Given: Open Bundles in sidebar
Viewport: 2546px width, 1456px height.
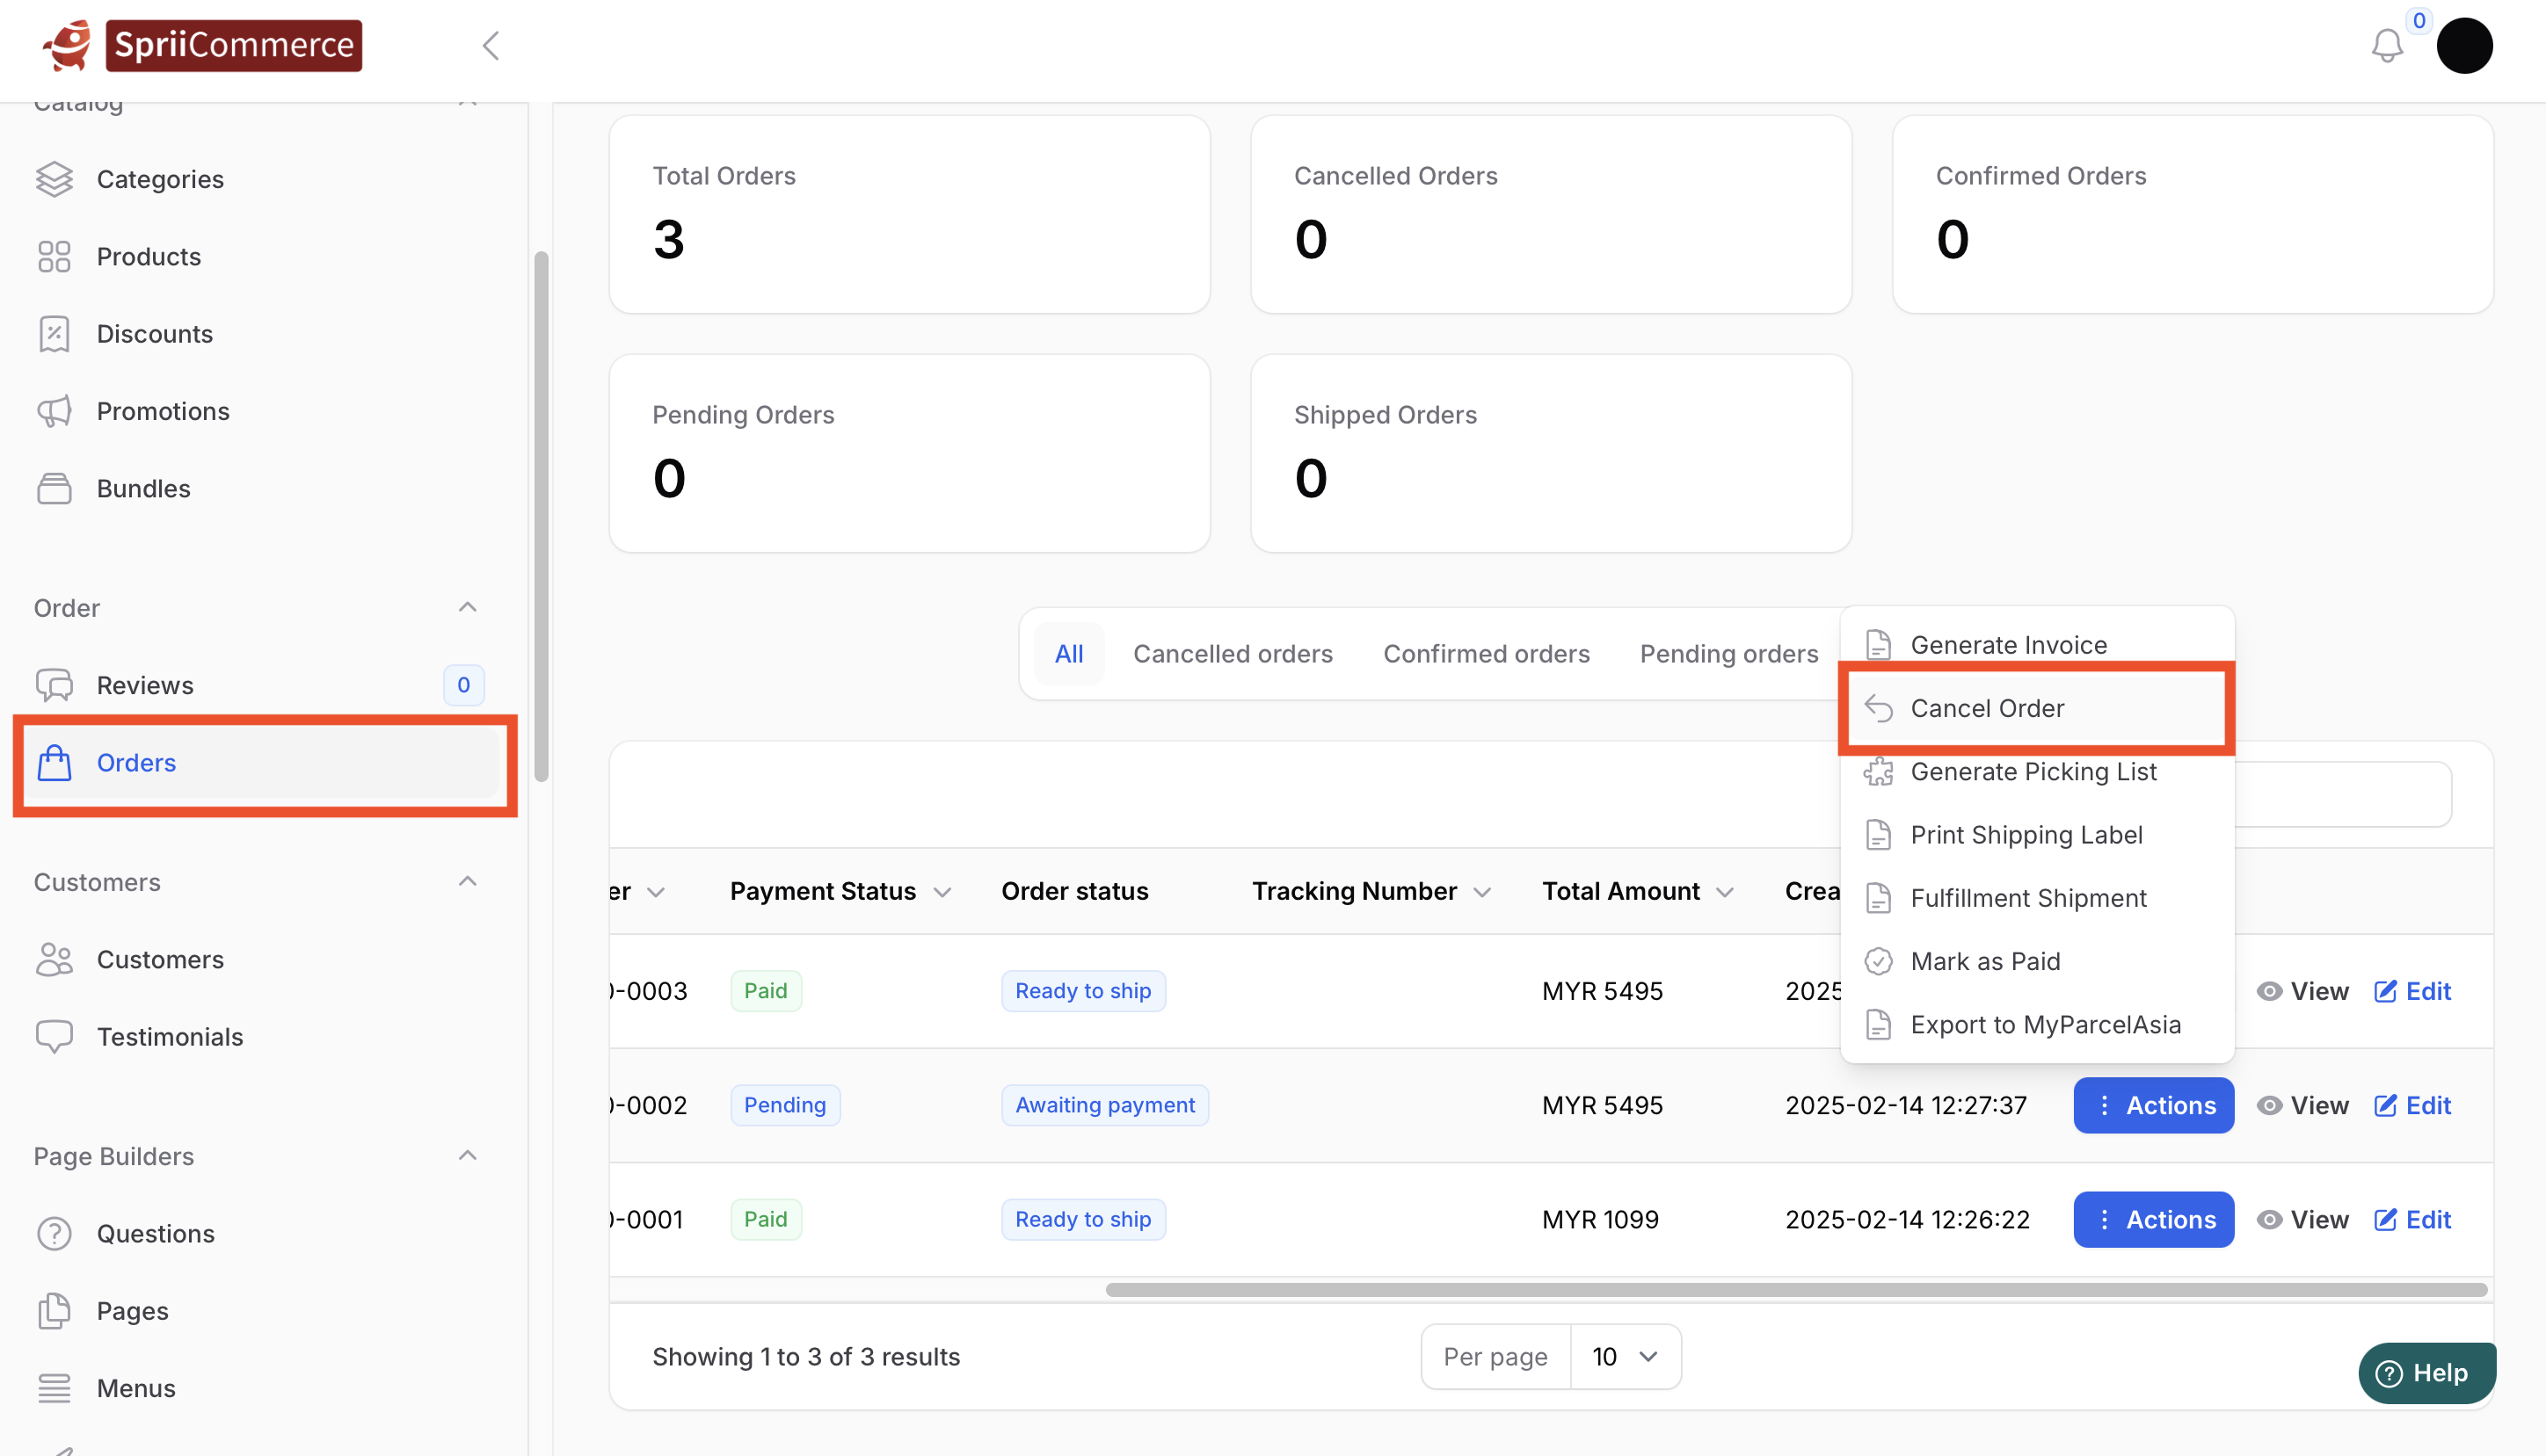Looking at the screenshot, I should pos(143,488).
